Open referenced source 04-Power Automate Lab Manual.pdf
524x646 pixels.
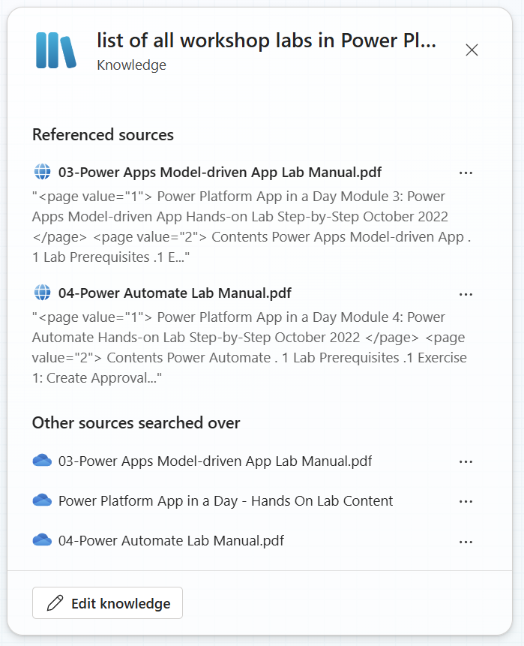[175, 293]
